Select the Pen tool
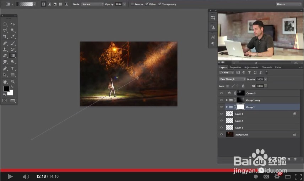The height and width of the screenshot is (181, 304). point(5,69)
